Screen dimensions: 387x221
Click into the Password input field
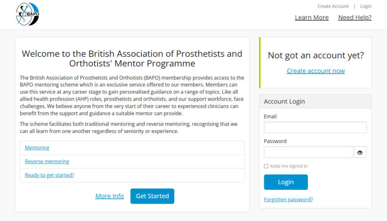[x=309, y=152]
